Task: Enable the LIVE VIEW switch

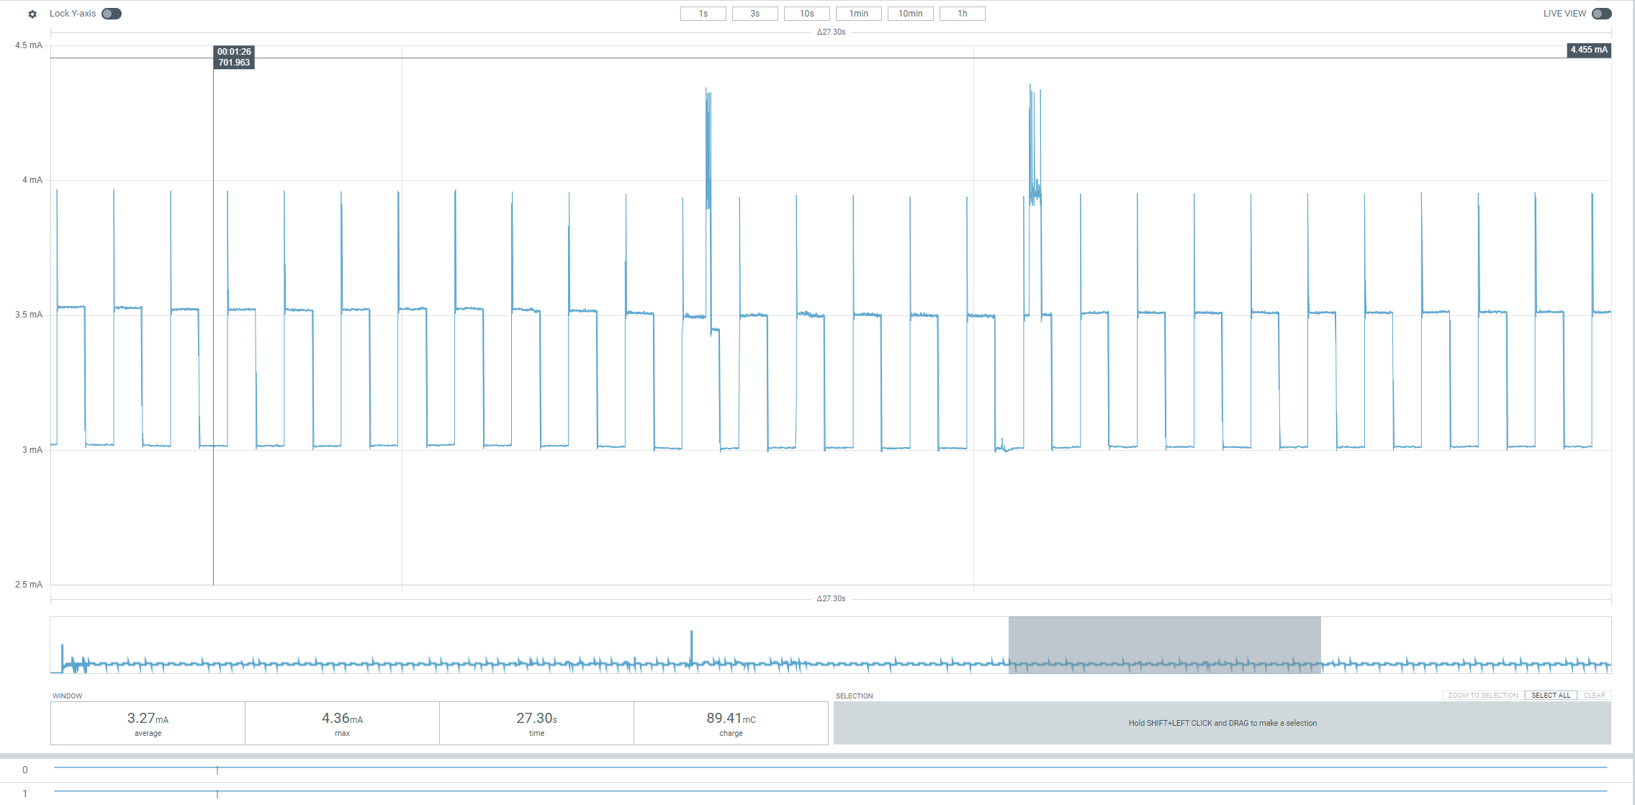Action: 1601,14
